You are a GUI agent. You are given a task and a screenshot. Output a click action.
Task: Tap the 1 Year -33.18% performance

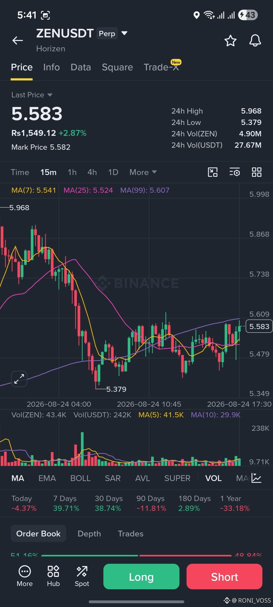[235, 503]
